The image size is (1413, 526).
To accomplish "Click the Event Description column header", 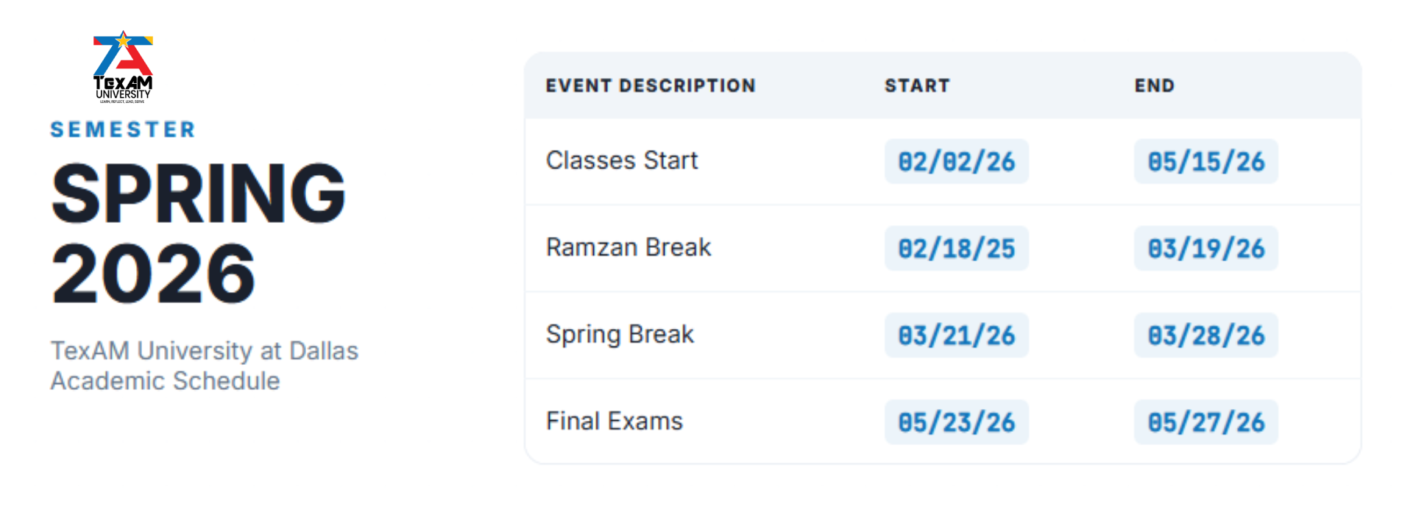I will (651, 86).
